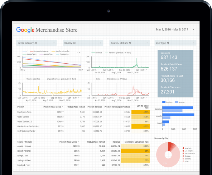Open the Device Category: All filter
The height and width of the screenshot is (175, 212).
pyautogui.click(x=36, y=43)
